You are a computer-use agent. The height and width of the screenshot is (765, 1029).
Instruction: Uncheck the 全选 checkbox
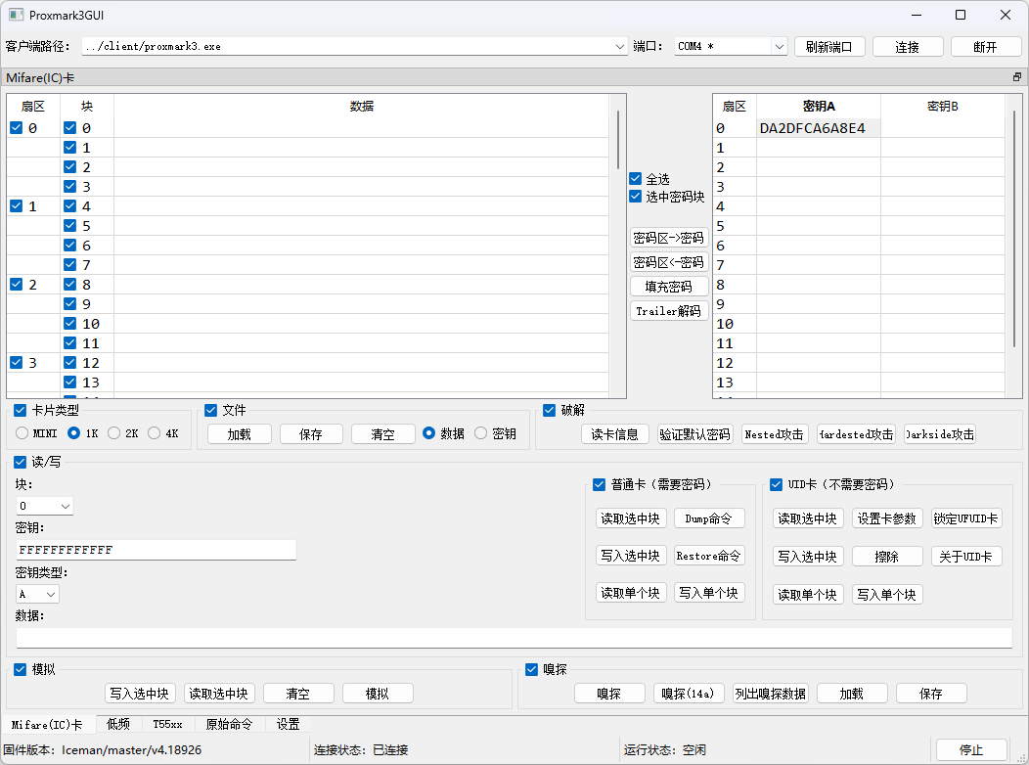click(x=635, y=178)
